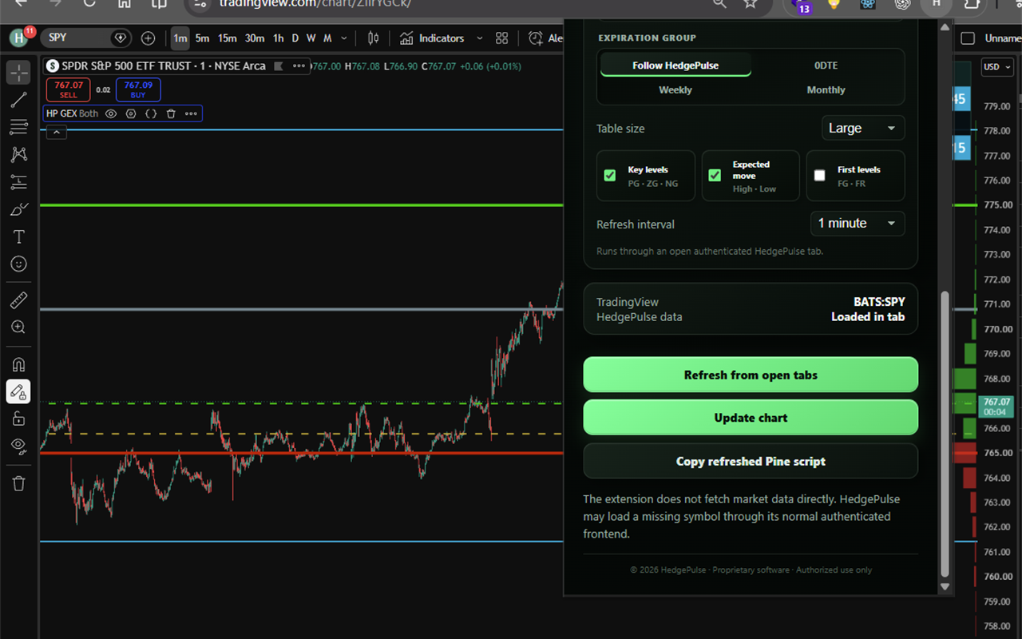Select the crosshair cursor tool
This screenshot has height=639, width=1022.
click(18, 73)
